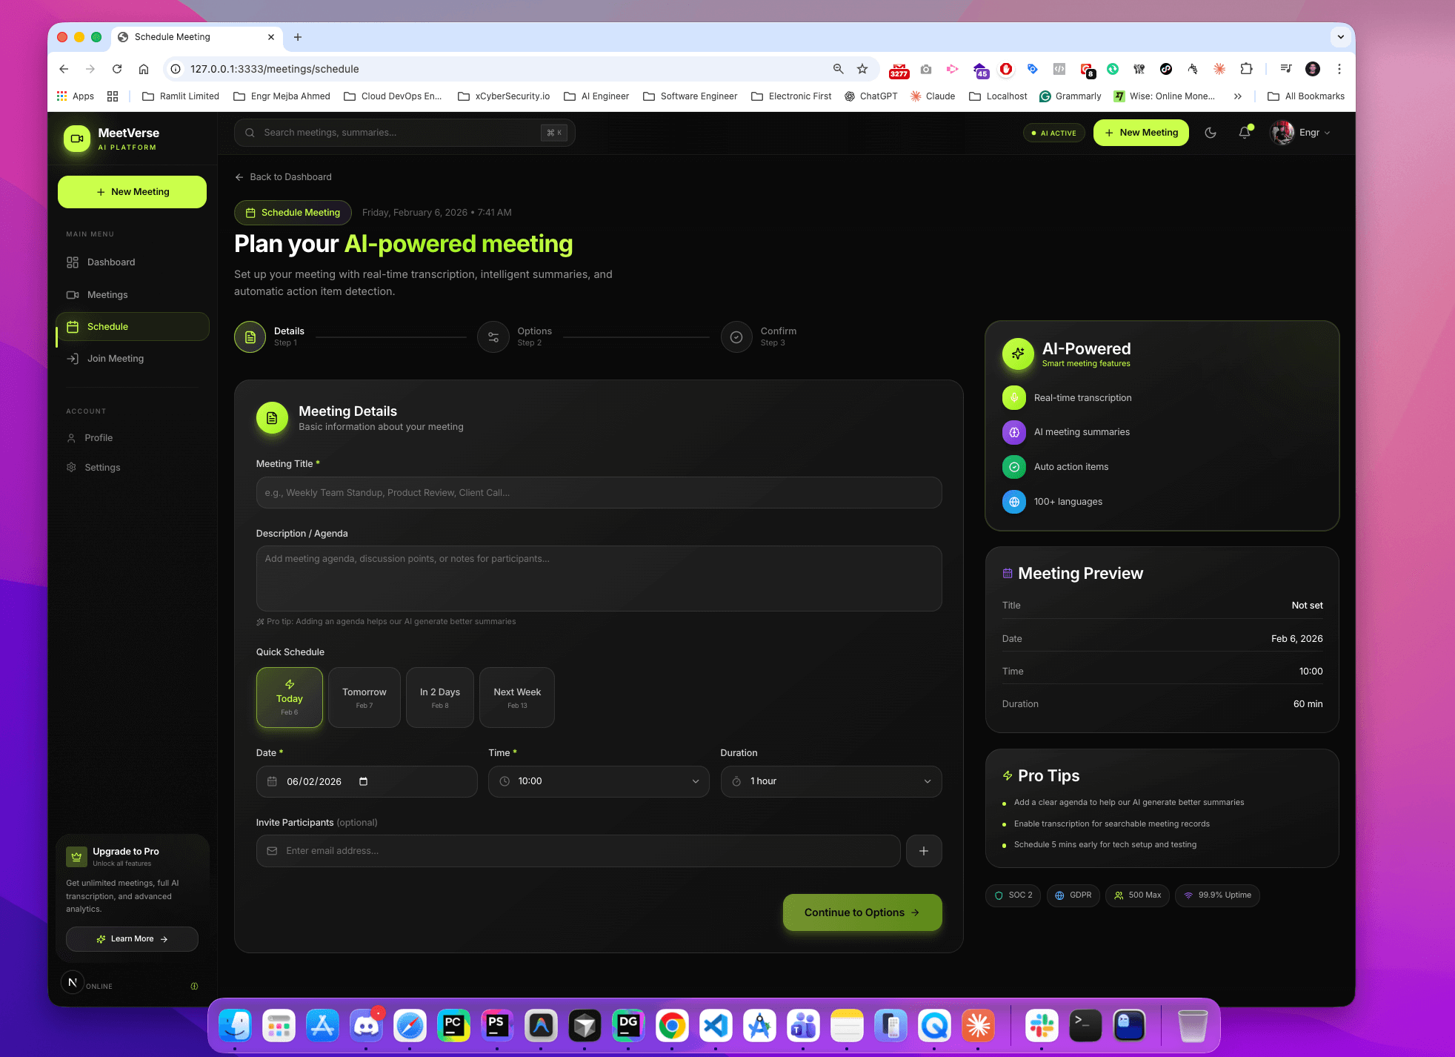Click the MeetVerse logo icon

[x=77, y=139]
